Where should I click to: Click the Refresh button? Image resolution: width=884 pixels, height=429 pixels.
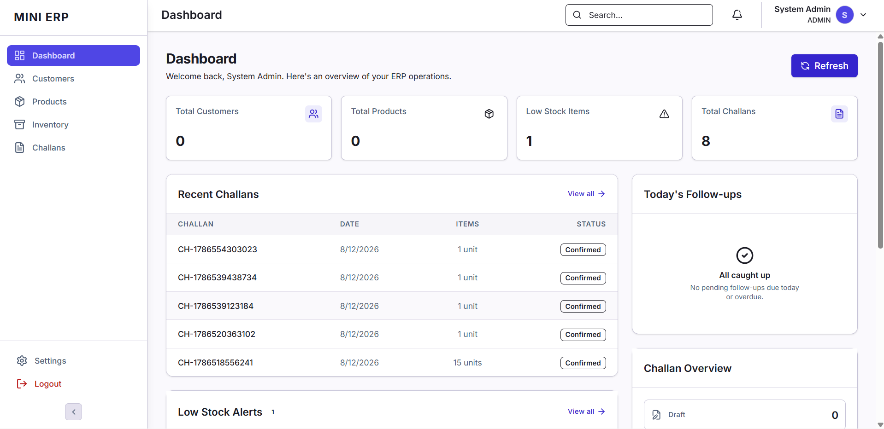click(824, 66)
